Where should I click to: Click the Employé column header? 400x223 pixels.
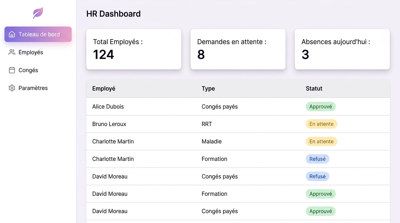pyautogui.click(x=104, y=89)
